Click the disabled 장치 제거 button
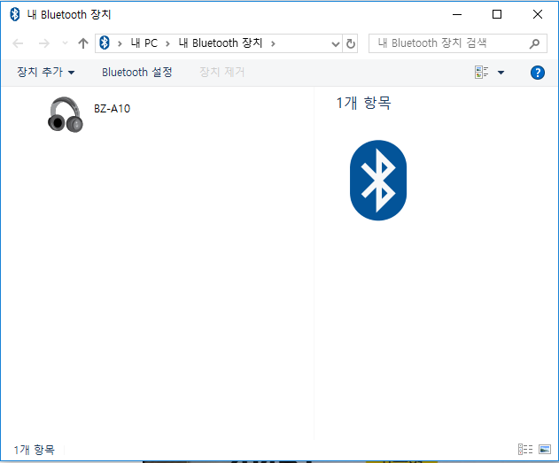 click(x=221, y=73)
